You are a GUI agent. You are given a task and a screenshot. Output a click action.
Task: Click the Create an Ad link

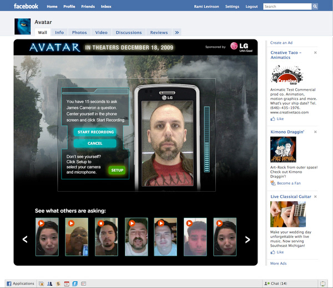click(x=281, y=43)
